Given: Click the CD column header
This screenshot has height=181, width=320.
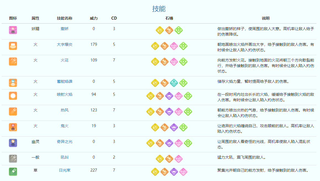Looking at the screenshot, I should click(x=114, y=18).
